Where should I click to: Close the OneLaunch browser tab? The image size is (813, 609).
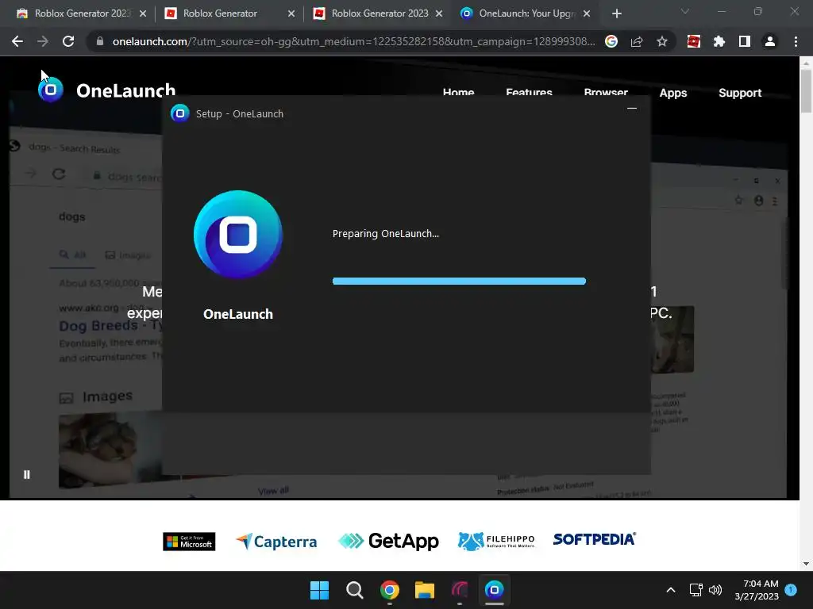tap(587, 14)
